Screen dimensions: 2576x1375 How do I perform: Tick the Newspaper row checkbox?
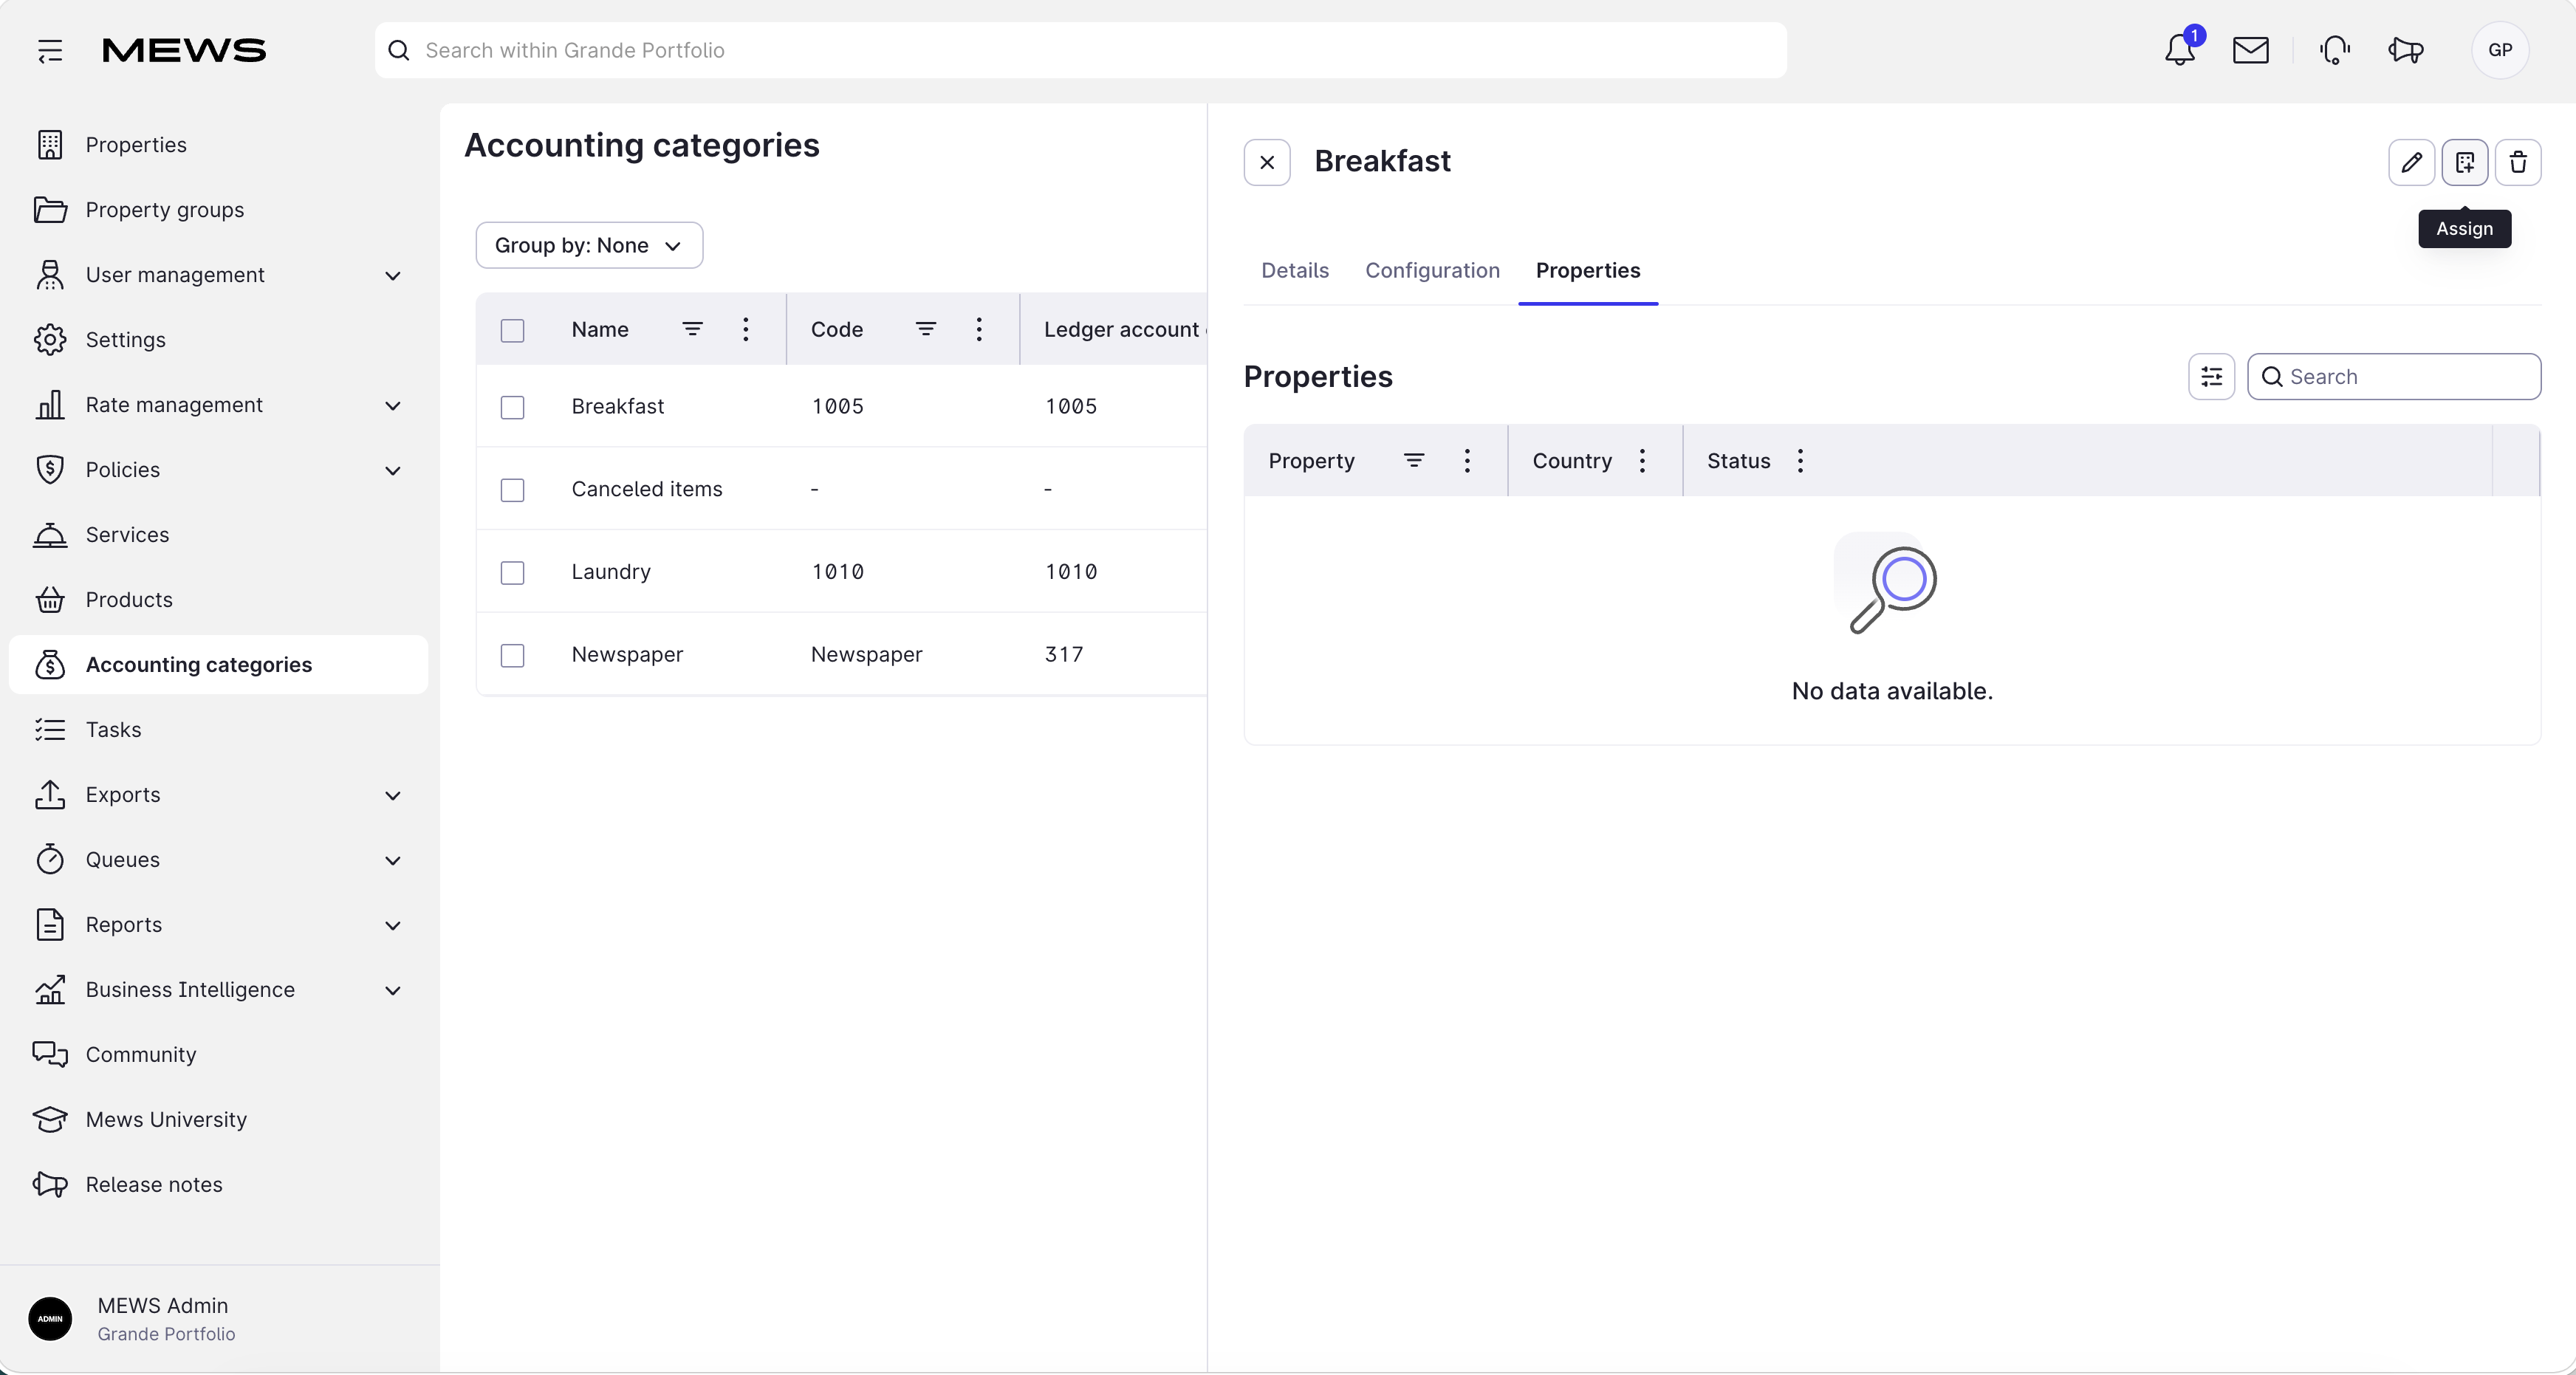(512, 655)
